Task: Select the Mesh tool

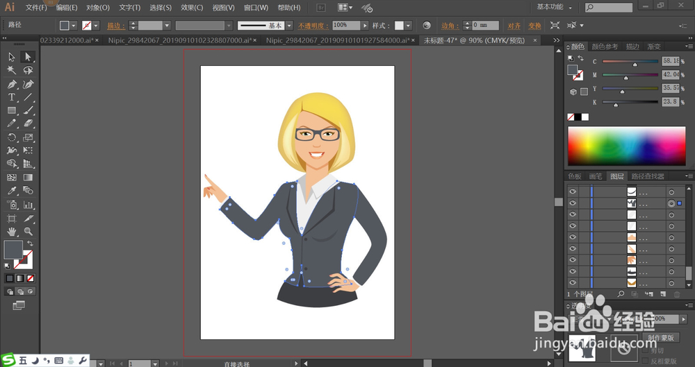Action: [12, 178]
